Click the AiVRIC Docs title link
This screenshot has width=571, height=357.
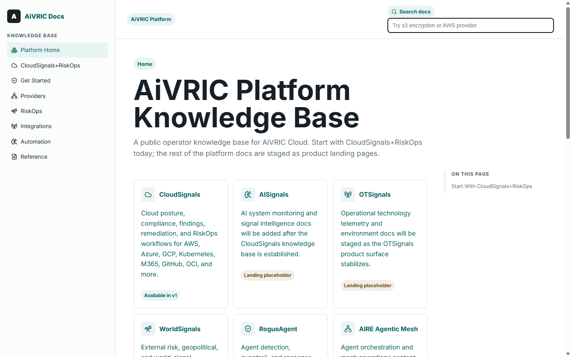44,16
